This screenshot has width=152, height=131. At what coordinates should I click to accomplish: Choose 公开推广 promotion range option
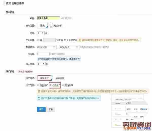51,85
